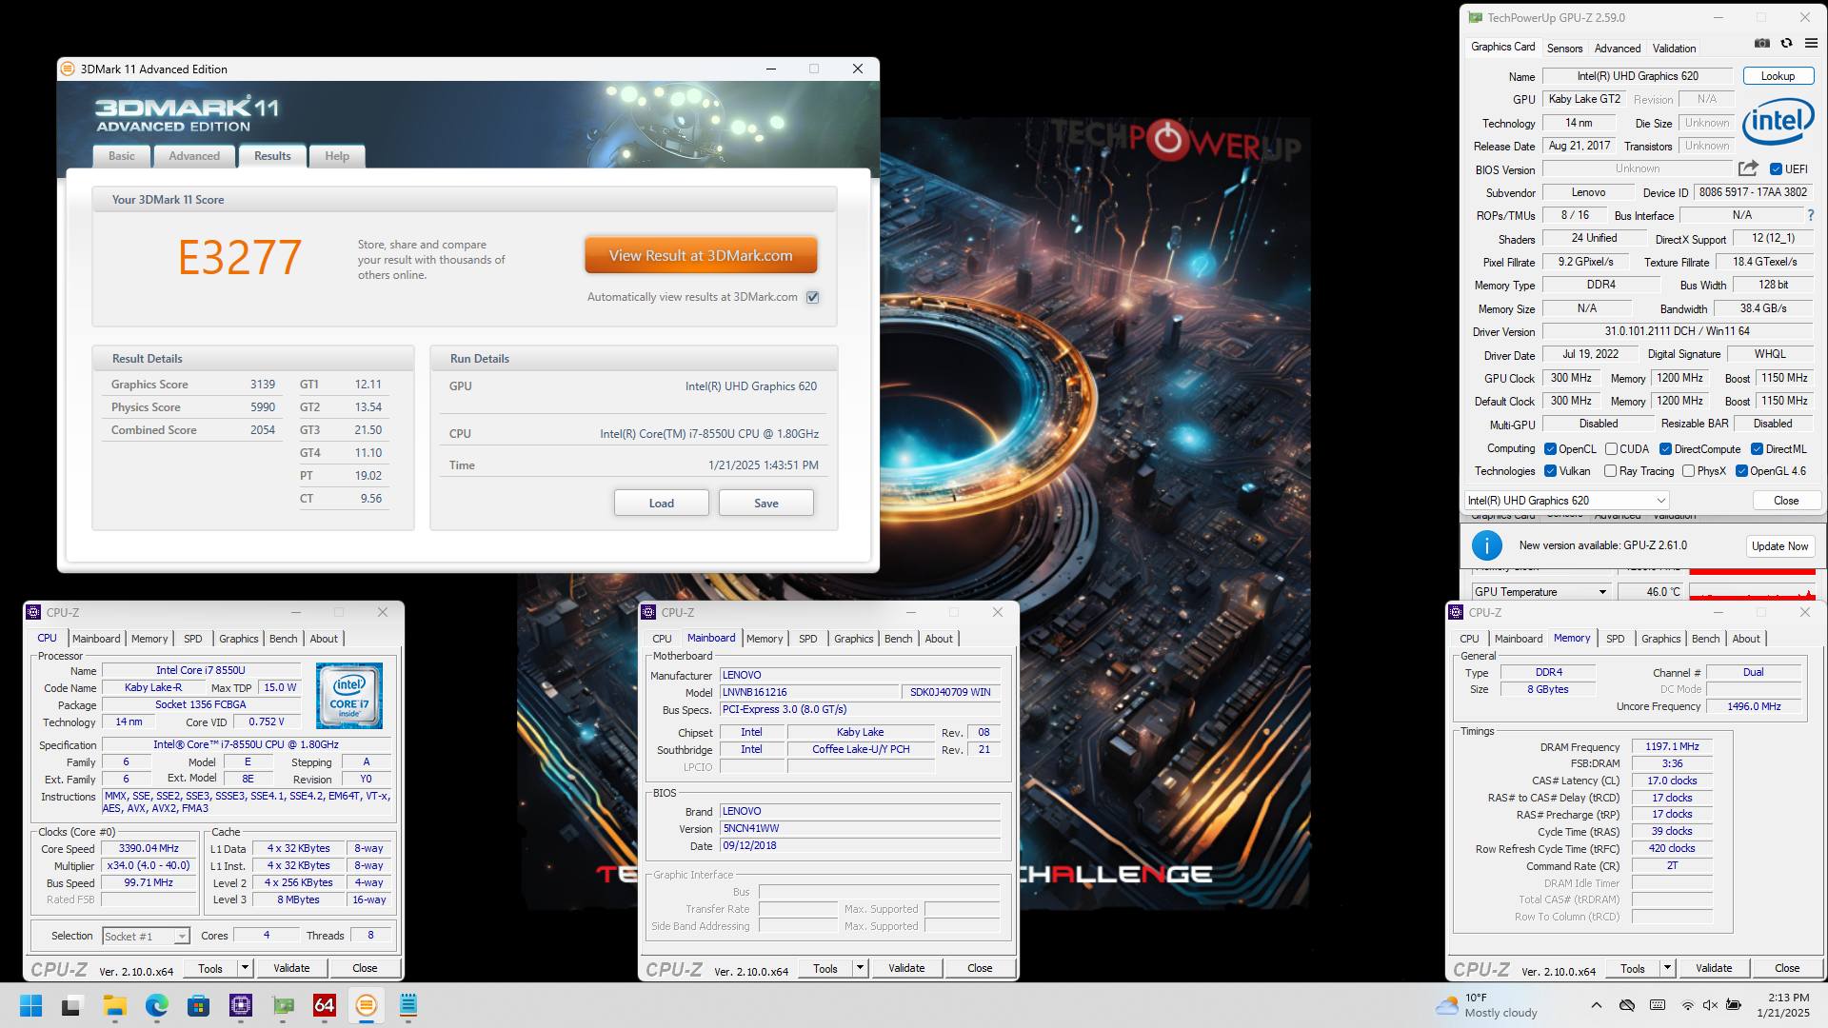Image resolution: width=1828 pixels, height=1028 pixels.
Task: Click the BIOS export share icon in GPU-Z
Action: pyautogui.click(x=1748, y=168)
